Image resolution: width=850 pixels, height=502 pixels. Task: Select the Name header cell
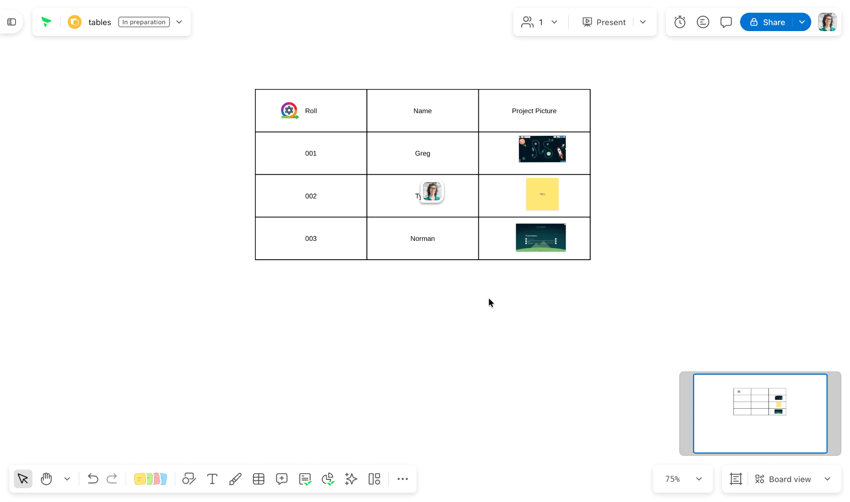click(x=423, y=111)
